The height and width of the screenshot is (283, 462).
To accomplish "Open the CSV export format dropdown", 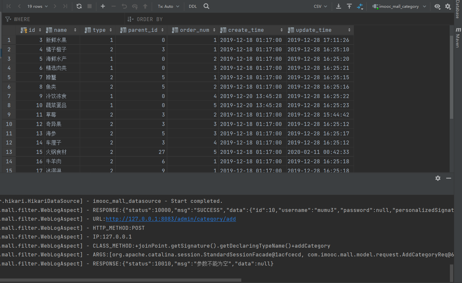I will click(320, 6).
